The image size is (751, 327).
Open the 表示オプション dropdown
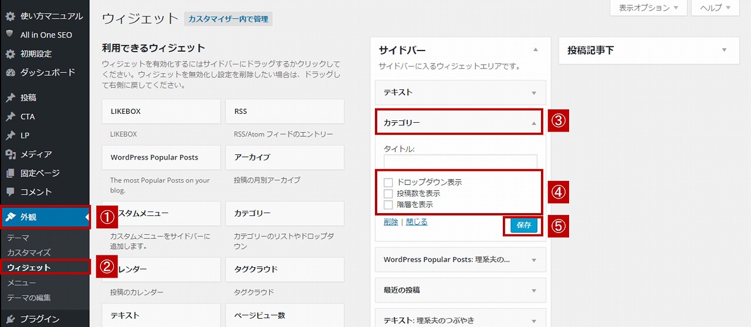(x=648, y=8)
